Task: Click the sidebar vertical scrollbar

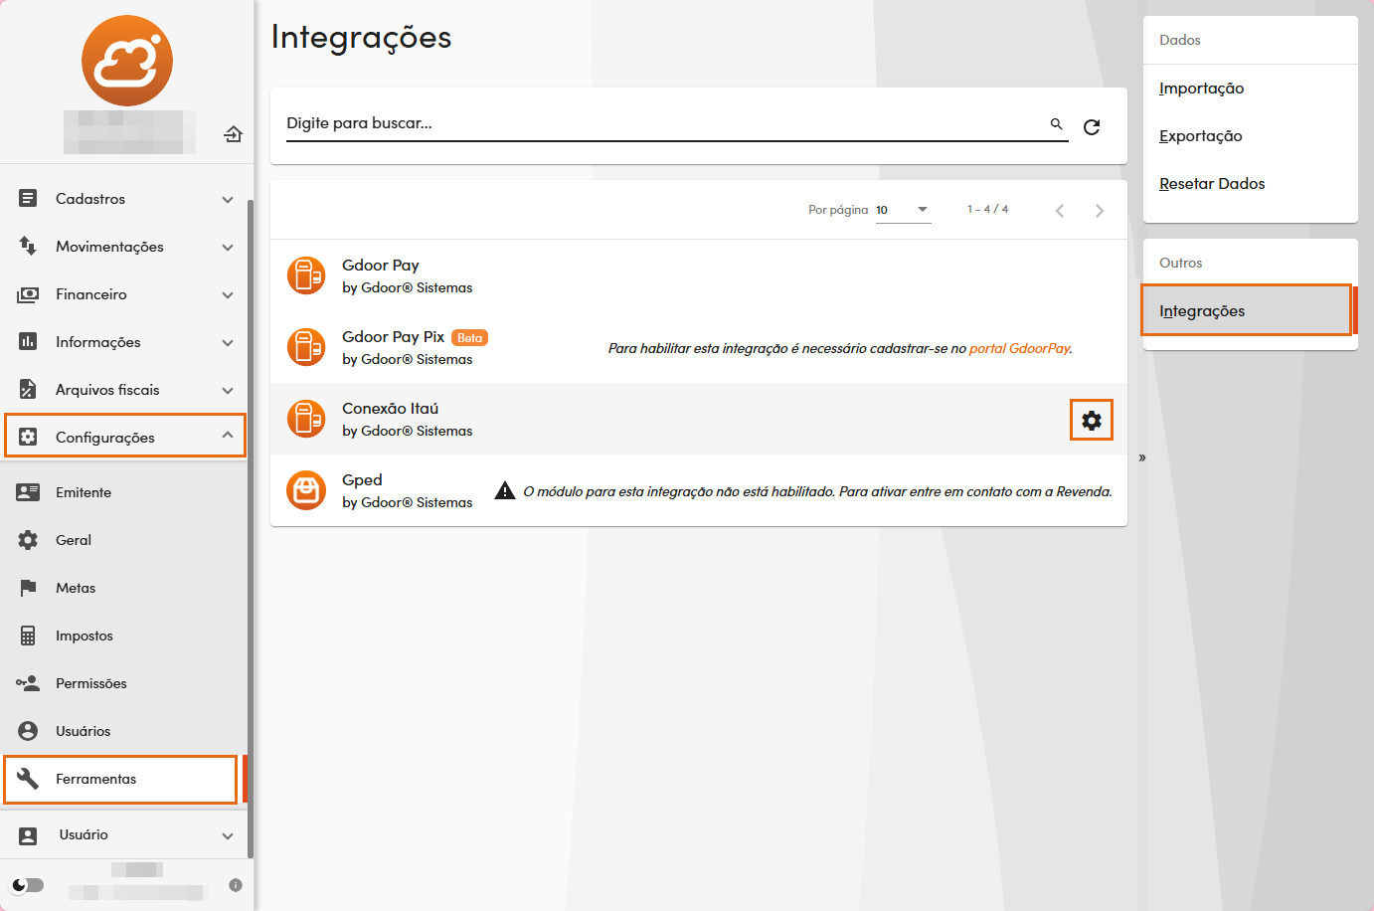Action: (251, 527)
